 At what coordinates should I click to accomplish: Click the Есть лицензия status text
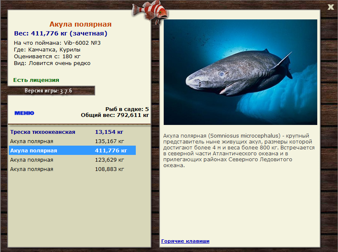pyautogui.click(x=36, y=80)
